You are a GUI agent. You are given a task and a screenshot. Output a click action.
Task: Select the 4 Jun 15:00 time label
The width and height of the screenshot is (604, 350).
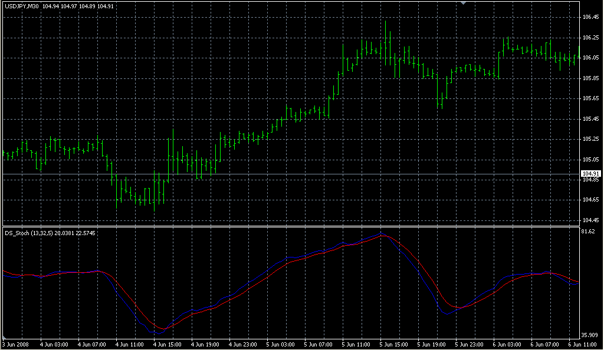pos(168,344)
